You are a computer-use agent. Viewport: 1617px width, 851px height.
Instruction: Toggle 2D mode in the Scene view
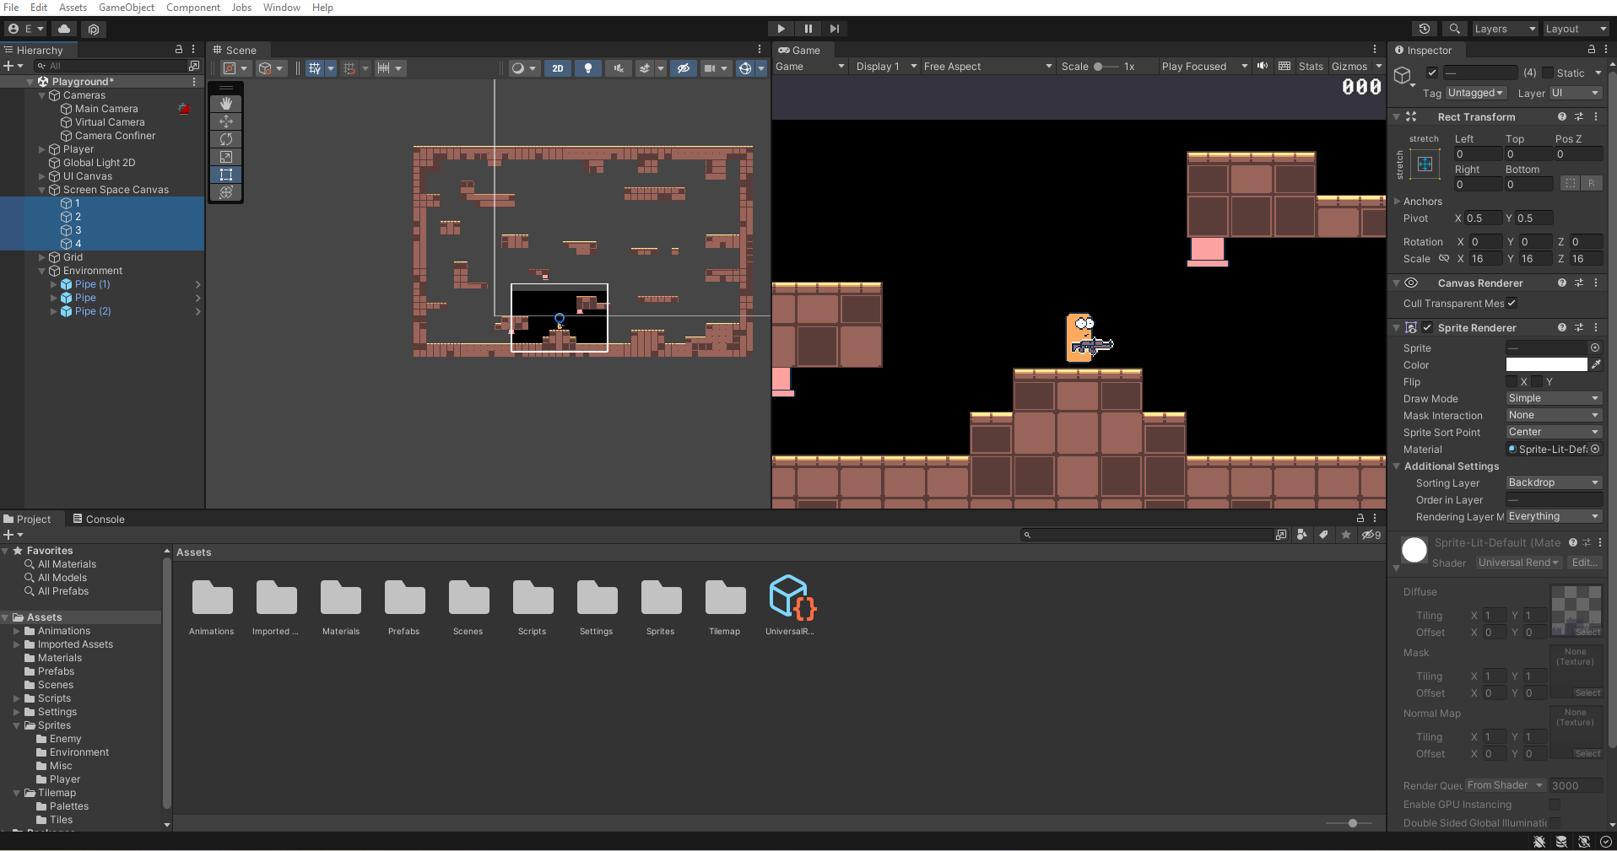click(x=558, y=68)
